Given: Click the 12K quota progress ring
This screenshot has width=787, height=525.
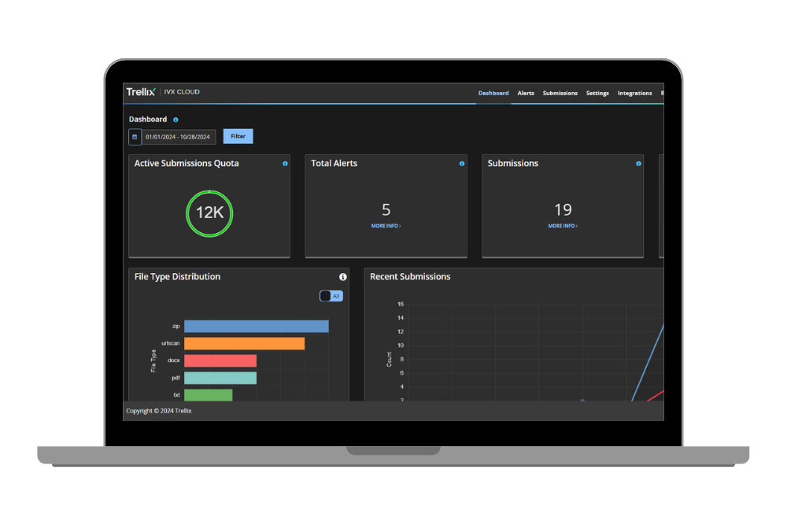Looking at the screenshot, I should point(209,213).
